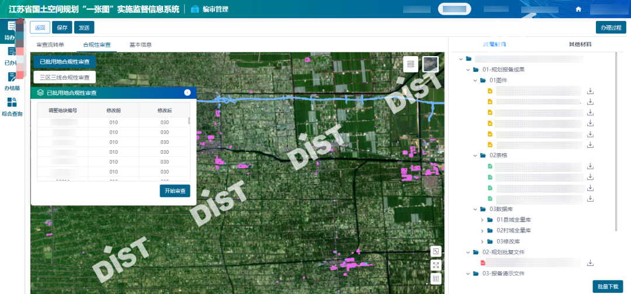The image size is (631, 294).
Task: Click the review table's vertical scrollbar
Action: 189,120
